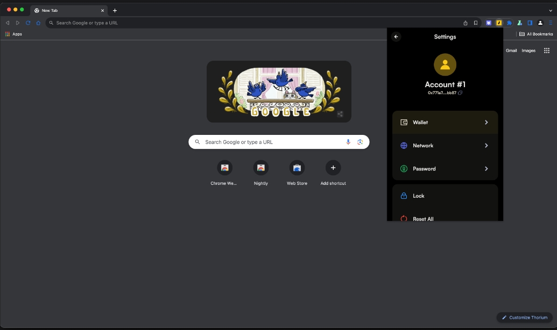Open the Nightly shortcut
557x330 pixels.
[x=260, y=173]
